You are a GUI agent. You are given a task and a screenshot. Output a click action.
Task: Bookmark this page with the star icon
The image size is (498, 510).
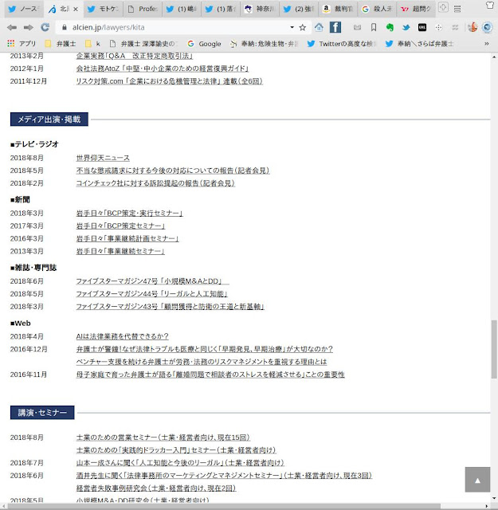[303, 28]
